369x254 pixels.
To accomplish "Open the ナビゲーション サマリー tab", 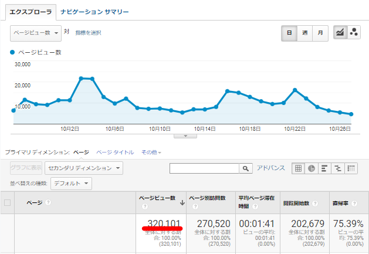I will point(94,12).
